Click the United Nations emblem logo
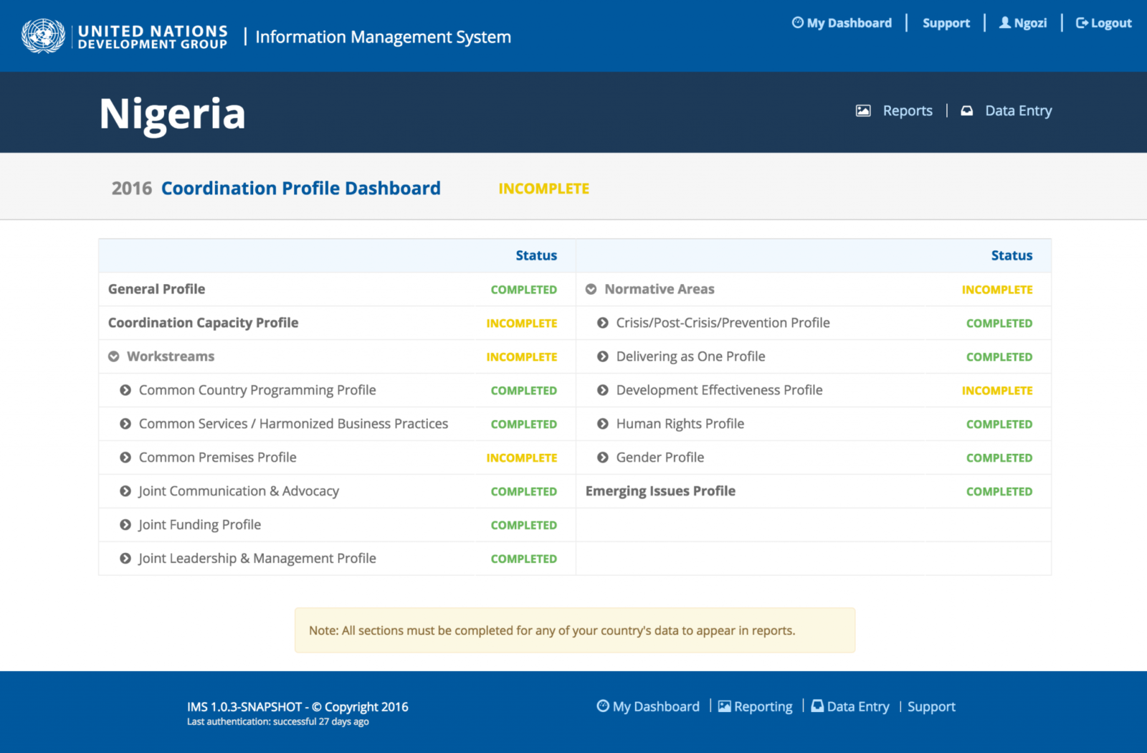The height and width of the screenshot is (753, 1147). (43, 36)
